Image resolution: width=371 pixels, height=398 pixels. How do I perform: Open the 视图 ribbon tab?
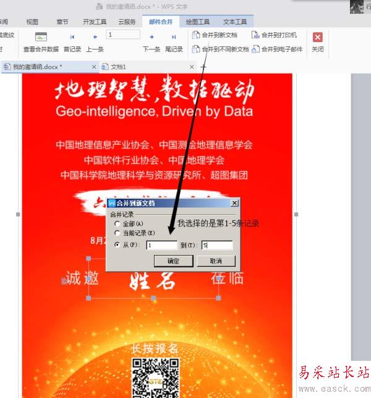[32, 22]
